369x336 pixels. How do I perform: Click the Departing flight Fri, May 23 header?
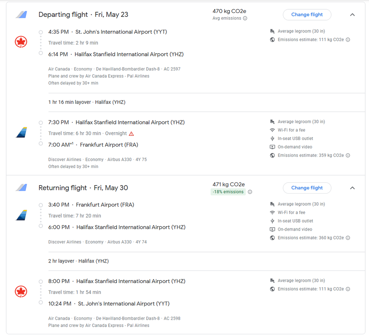[83, 15]
